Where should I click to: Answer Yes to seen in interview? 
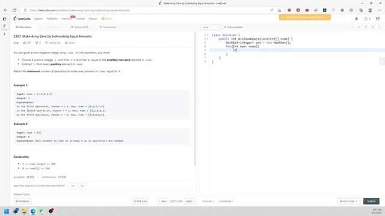(73, 185)
